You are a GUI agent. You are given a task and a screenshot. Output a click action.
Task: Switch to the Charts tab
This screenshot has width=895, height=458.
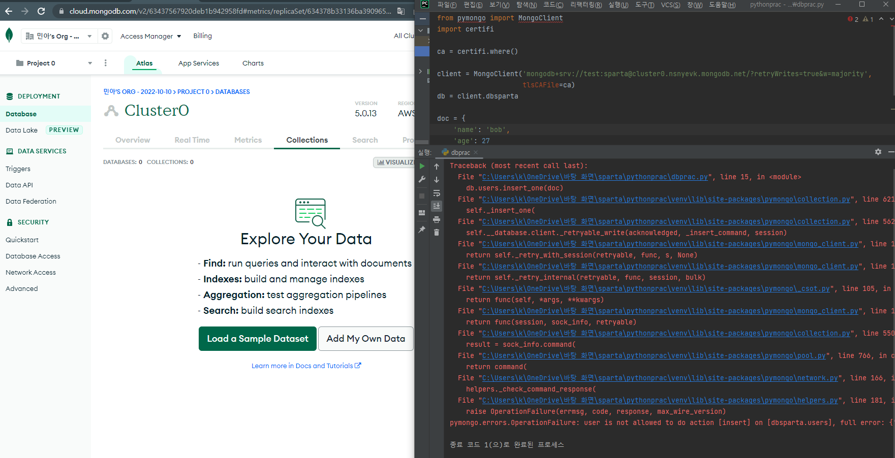click(253, 63)
